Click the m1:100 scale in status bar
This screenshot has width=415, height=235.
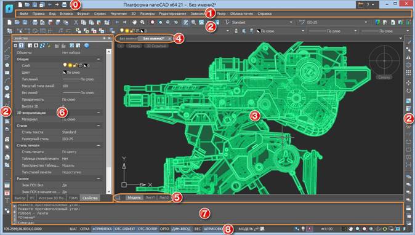[x=327, y=229]
